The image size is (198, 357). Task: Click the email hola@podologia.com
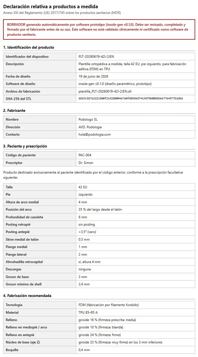coord(94,134)
